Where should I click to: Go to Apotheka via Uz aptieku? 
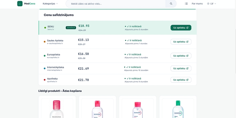(181, 80)
